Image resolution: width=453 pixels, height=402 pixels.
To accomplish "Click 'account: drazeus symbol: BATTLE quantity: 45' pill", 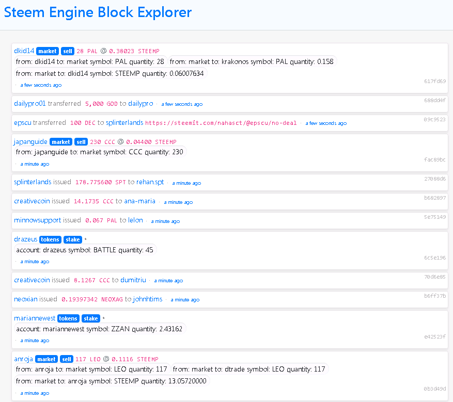I will (x=85, y=250).
